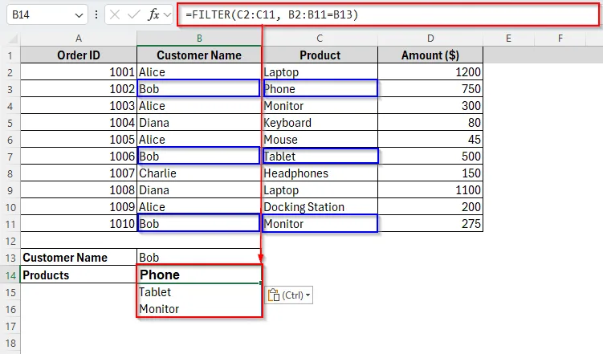
Task: Select column A header
Action: pos(79,39)
